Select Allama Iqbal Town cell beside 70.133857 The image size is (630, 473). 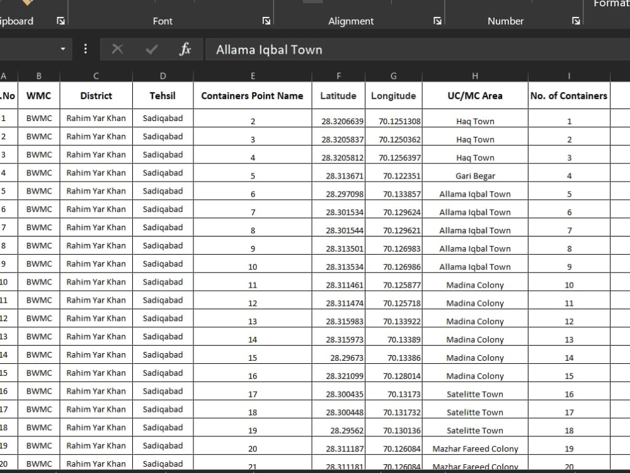click(x=475, y=191)
